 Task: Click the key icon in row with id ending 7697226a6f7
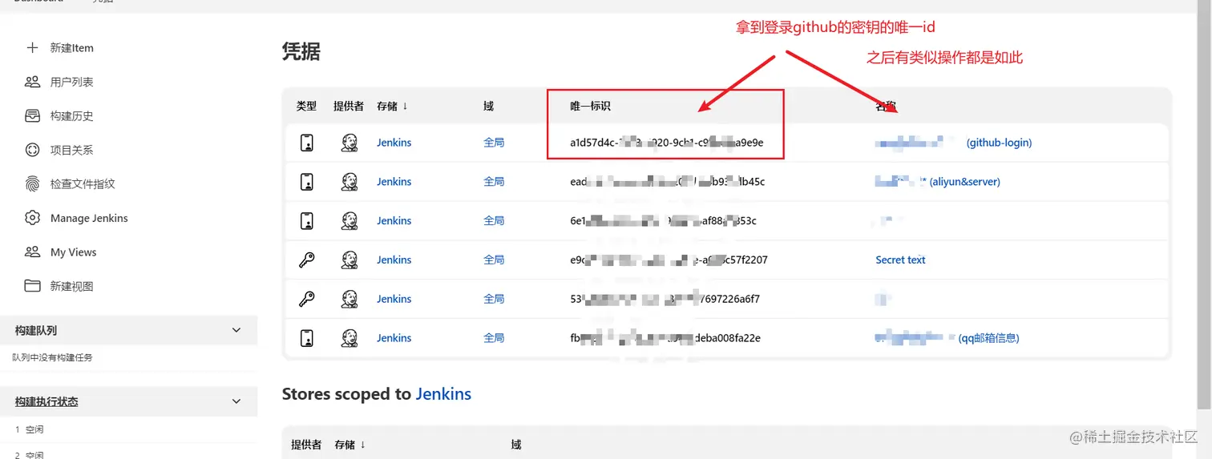[306, 299]
